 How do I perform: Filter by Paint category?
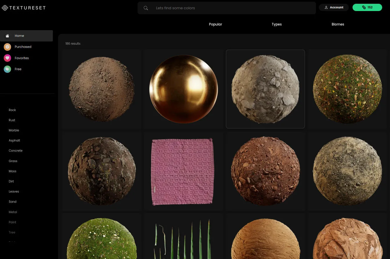12,222
